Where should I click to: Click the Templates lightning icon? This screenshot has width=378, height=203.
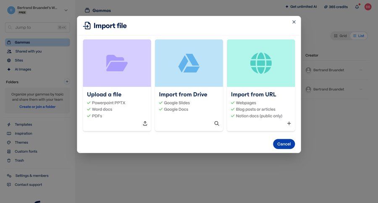coord(9,125)
